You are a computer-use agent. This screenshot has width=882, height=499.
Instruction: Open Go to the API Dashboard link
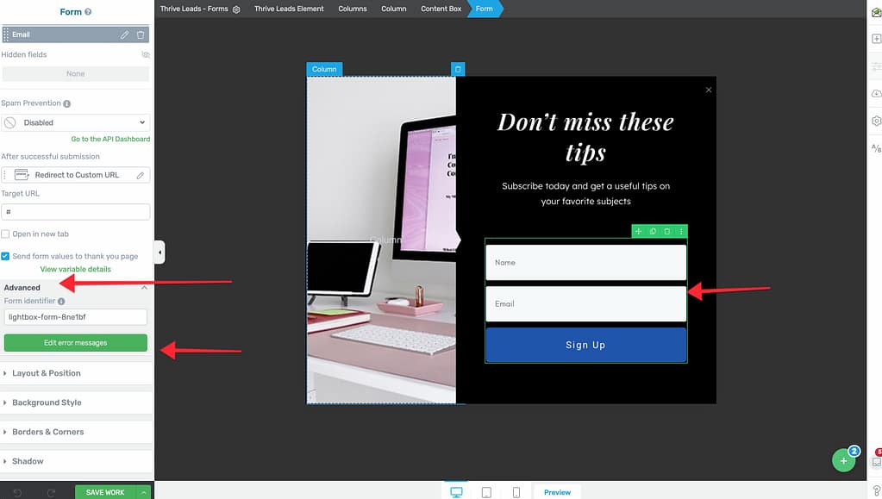110,139
